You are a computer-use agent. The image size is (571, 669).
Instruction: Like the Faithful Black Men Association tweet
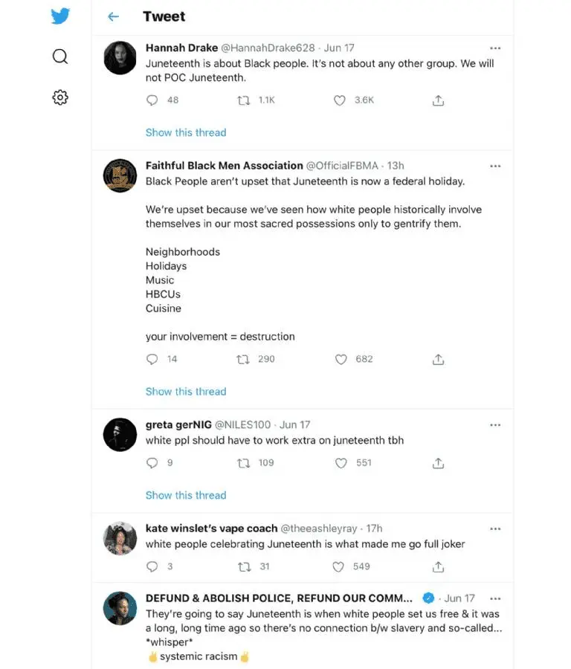tap(341, 359)
